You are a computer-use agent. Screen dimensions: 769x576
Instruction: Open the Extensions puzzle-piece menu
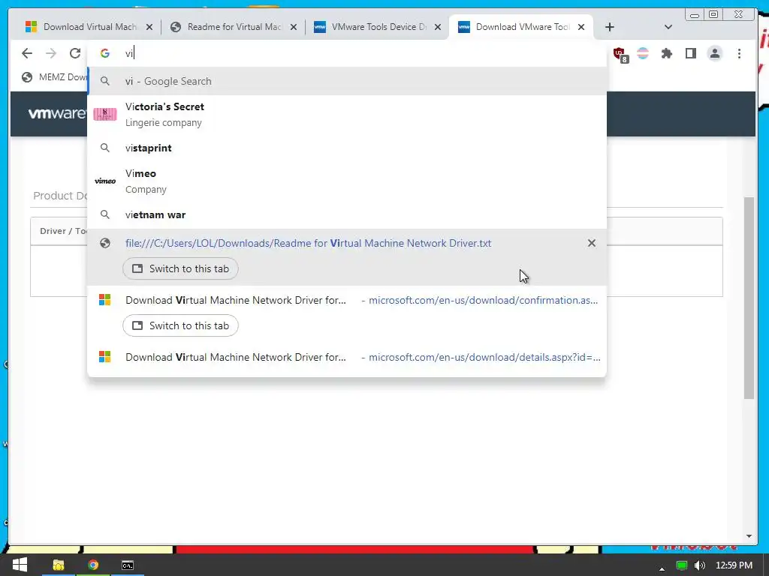tap(667, 53)
